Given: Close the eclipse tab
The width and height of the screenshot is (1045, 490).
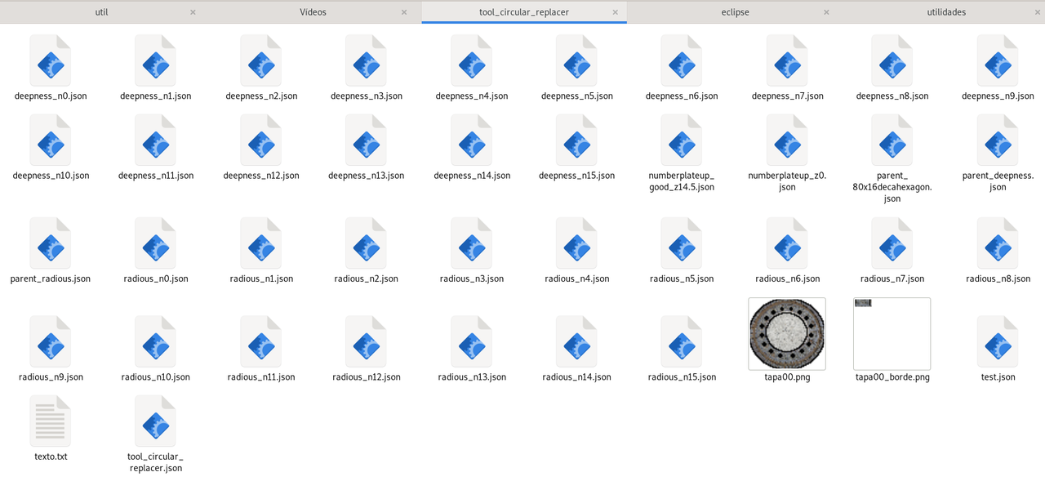Looking at the screenshot, I should point(826,12).
